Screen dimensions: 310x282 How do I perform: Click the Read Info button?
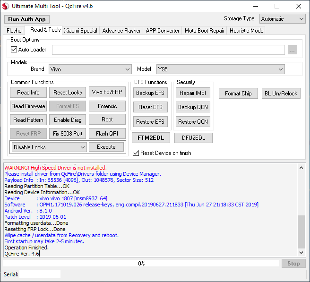tap(28, 93)
